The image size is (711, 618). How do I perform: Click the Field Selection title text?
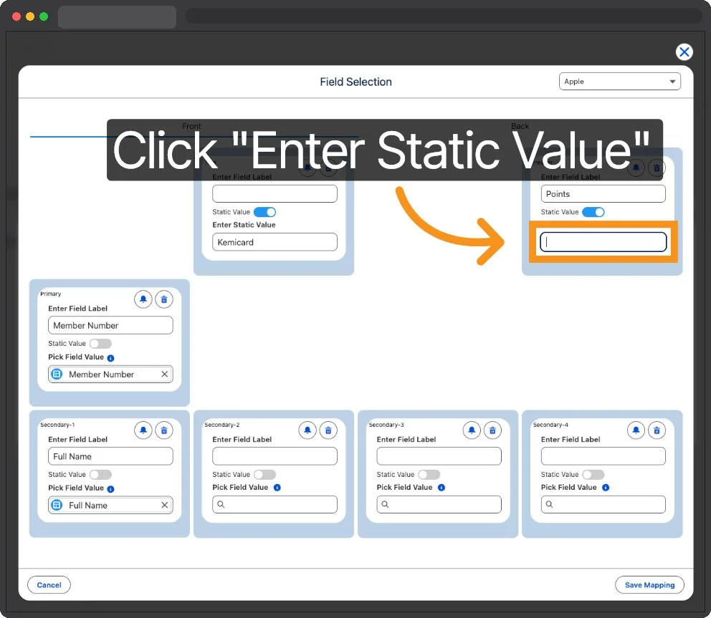tap(356, 82)
